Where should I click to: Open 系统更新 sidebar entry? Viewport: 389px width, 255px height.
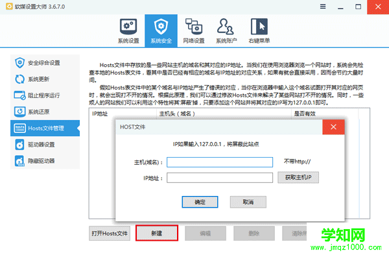(x=45, y=79)
